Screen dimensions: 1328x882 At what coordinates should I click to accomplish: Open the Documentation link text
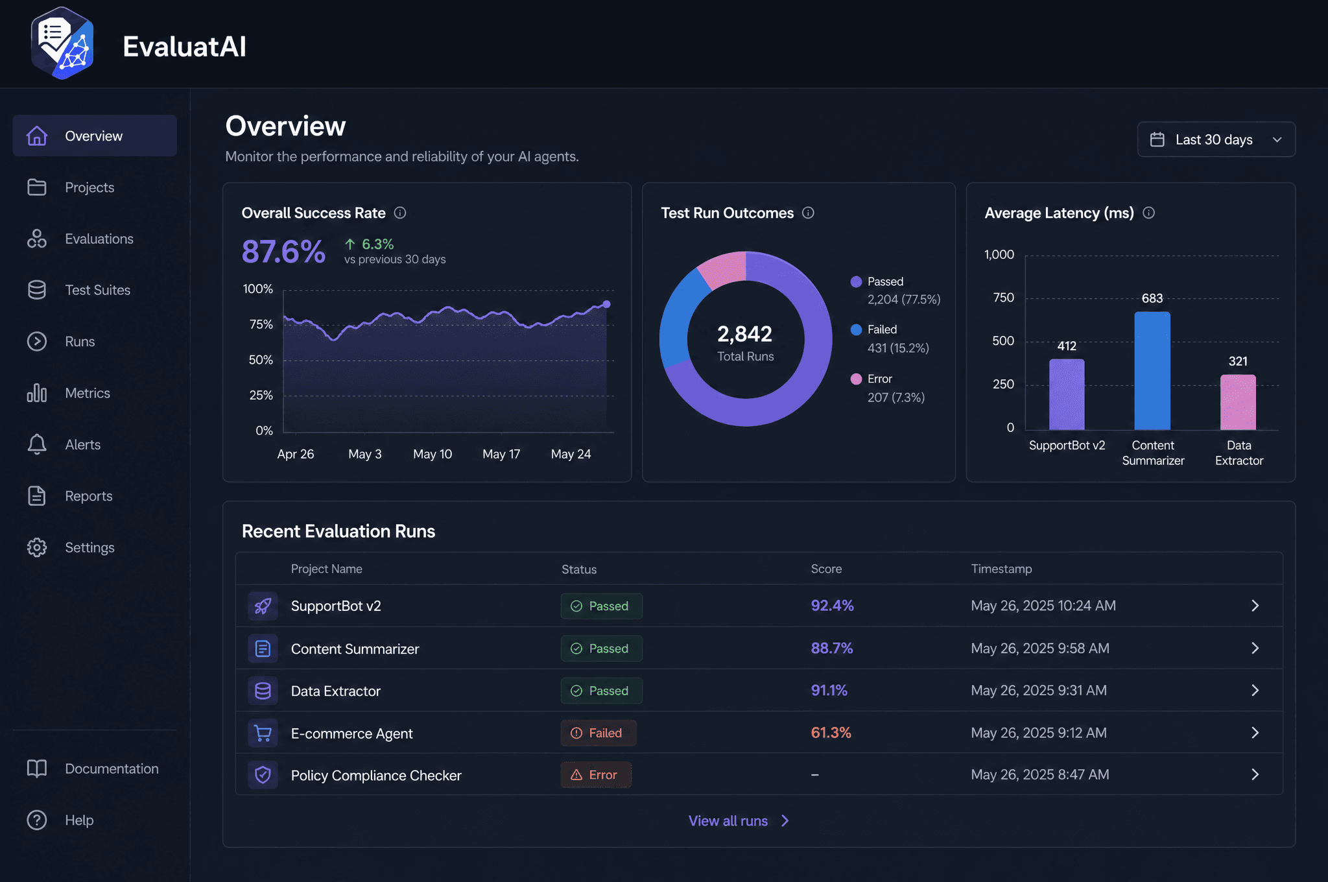click(x=112, y=769)
